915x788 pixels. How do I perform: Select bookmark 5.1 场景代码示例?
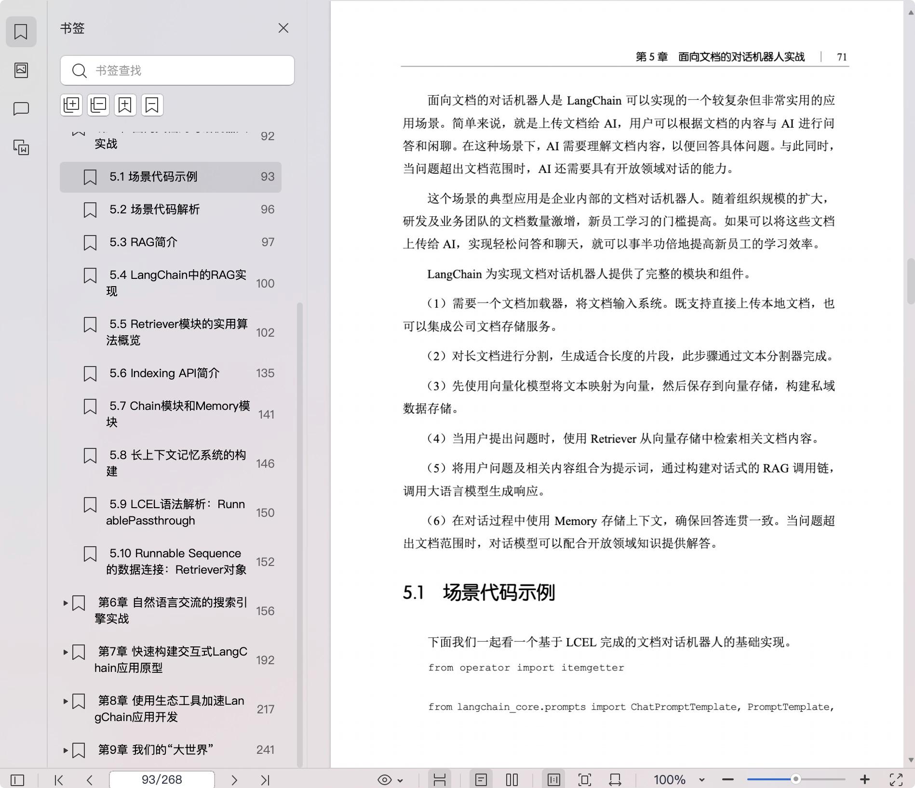pyautogui.click(x=171, y=177)
